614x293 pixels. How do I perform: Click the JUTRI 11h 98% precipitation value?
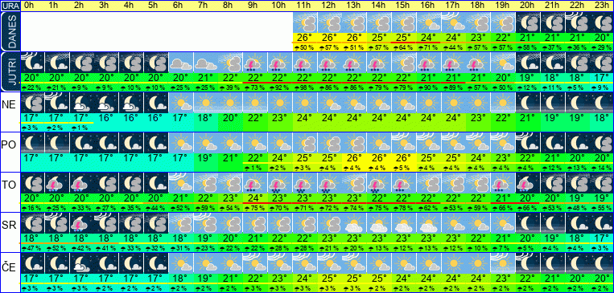tap(305, 87)
